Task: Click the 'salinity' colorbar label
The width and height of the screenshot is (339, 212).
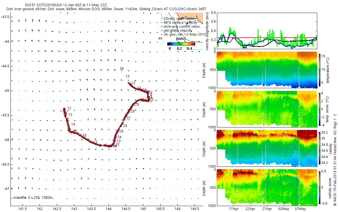Action: click(x=331, y=148)
